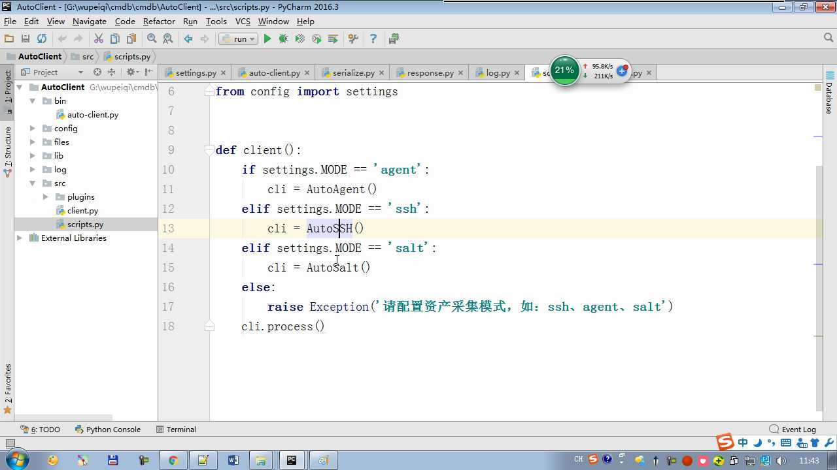
Task: Click the Replace toolbar icon
Action: (168, 39)
